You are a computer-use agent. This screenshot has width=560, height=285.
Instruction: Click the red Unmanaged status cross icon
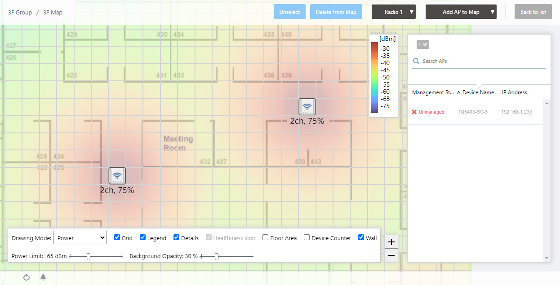414,112
